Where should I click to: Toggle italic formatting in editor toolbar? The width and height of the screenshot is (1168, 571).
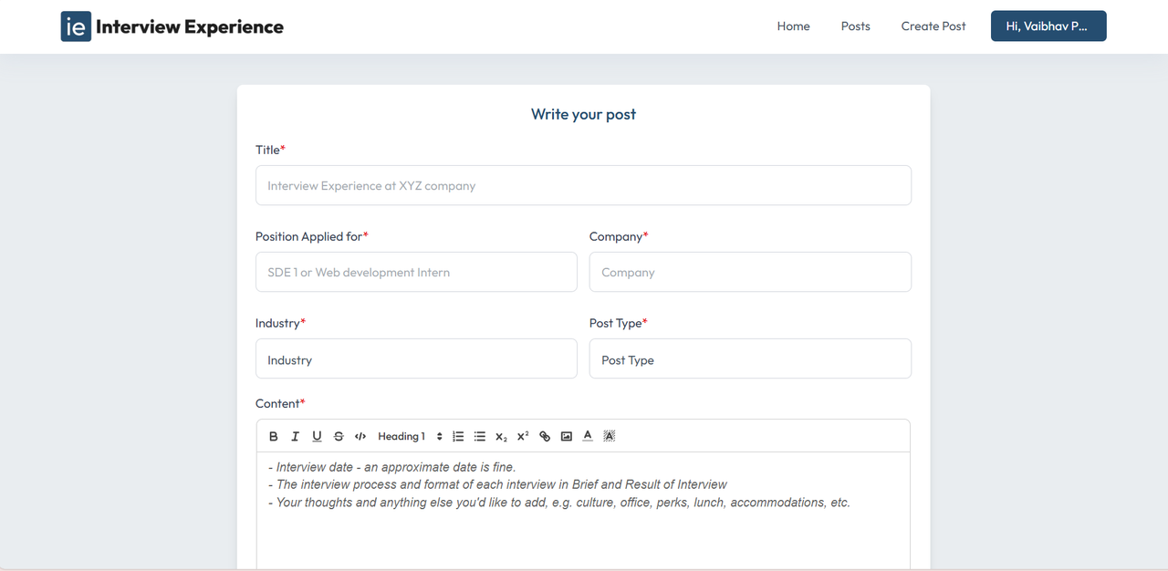tap(295, 436)
